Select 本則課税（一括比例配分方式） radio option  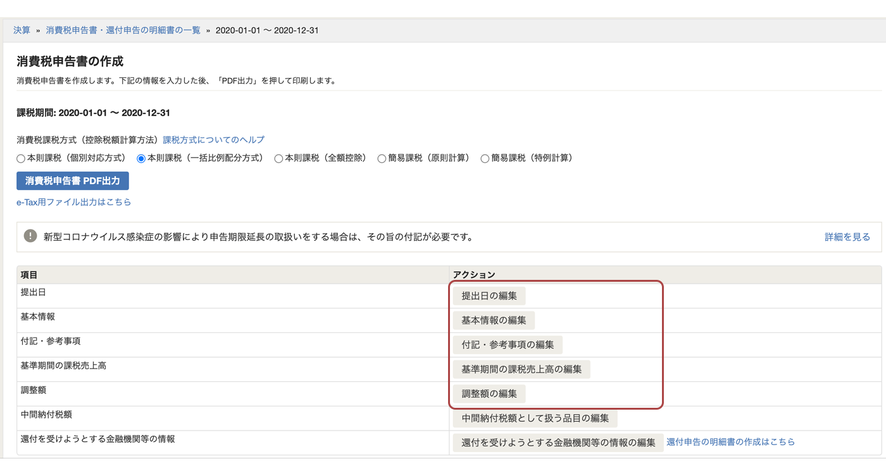[141, 158]
